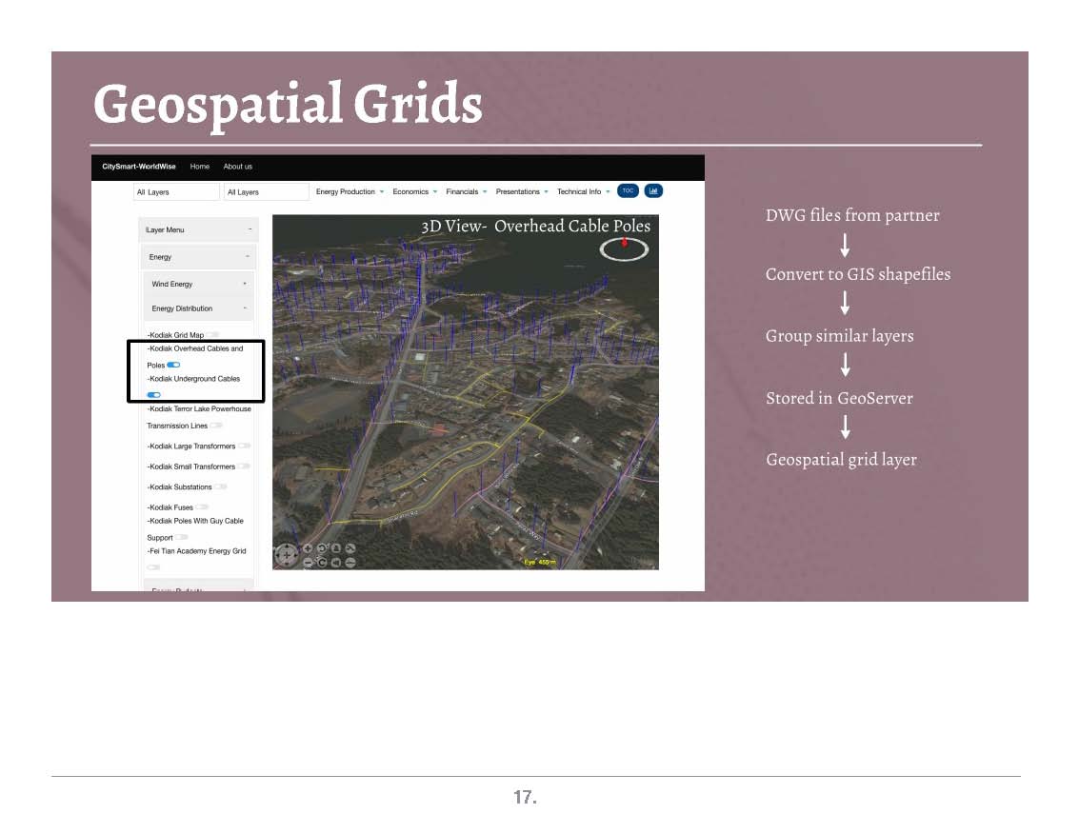Click the first All Layers input field

coord(176,192)
